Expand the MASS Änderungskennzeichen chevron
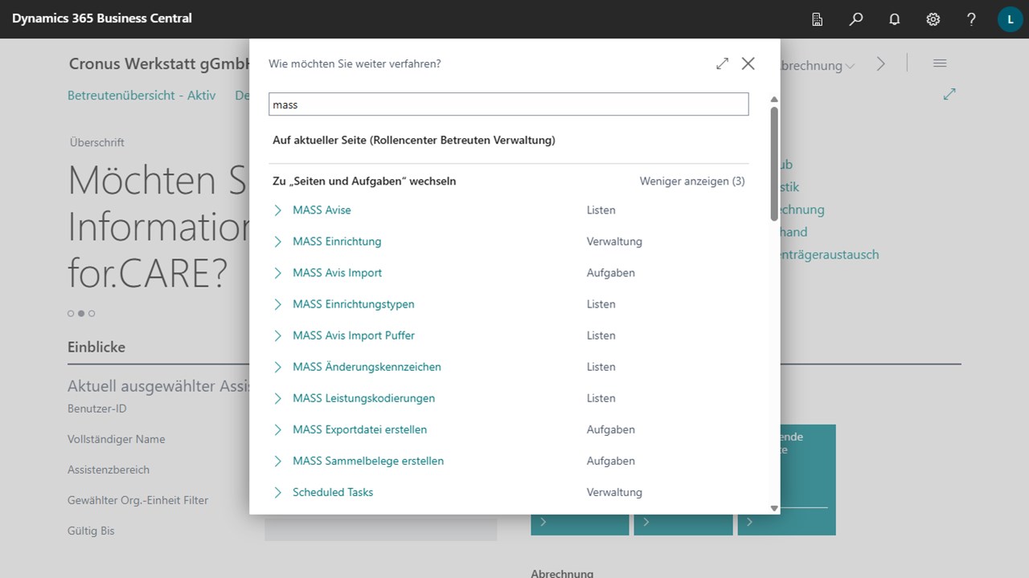This screenshot has height=578, width=1029. (278, 367)
